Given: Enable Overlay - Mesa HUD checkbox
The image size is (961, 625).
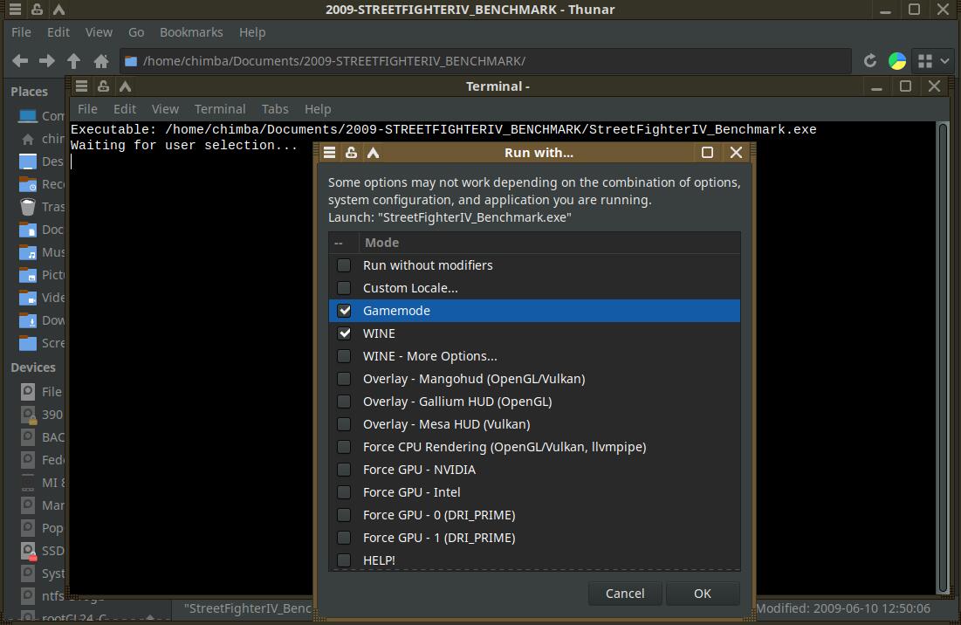Looking at the screenshot, I should pos(344,424).
